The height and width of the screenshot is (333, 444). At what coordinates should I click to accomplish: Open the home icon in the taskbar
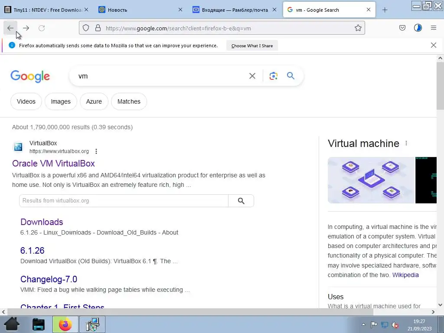point(12,324)
